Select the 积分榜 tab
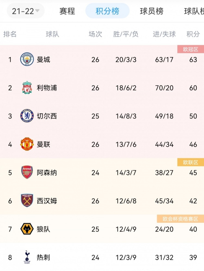The image size is (204, 271). (107, 11)
